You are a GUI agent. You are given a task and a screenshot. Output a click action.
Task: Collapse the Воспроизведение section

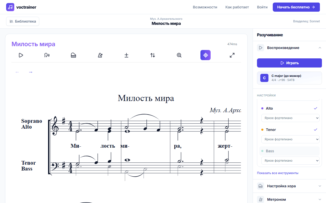tap(289, 48)
